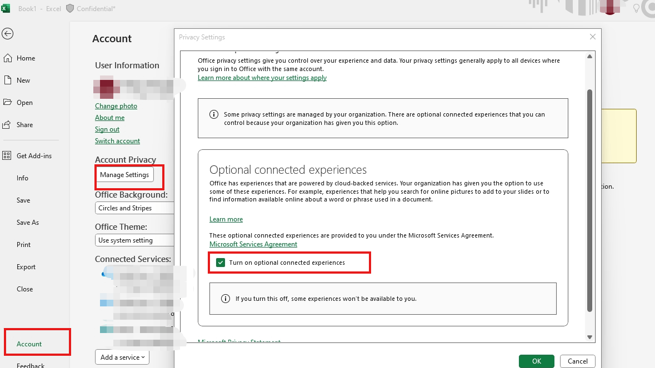
Task: Open Learn more about where settings apply
Action: 262,78
